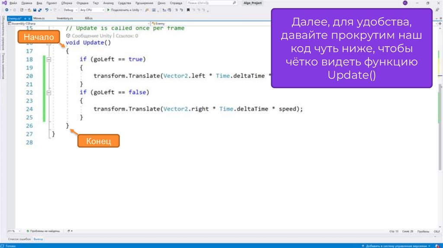Collapse the first if block at line 18
Screen dimensions: 443x248
pos(48,59)
